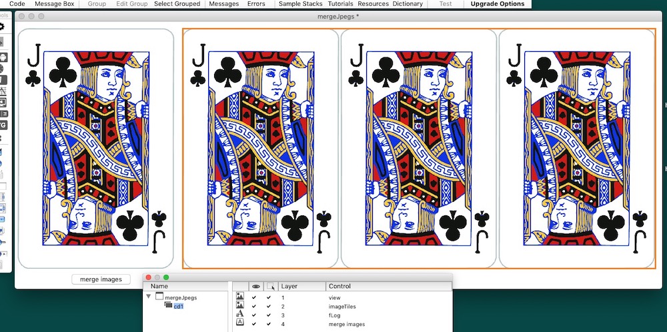
Task: Hide the imageTiles control via its visibility check
Action: (x=255, y=306)
